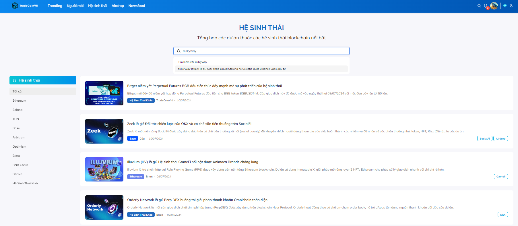Click the Hệ sinh thái sidebar grid icon
The width and height of the screenshot is (518, 226).
pyautogui.click(x=14, y=80)
